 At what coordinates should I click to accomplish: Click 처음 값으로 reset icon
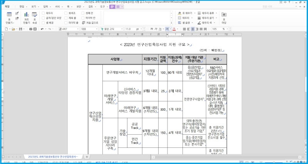click(84, 23)
